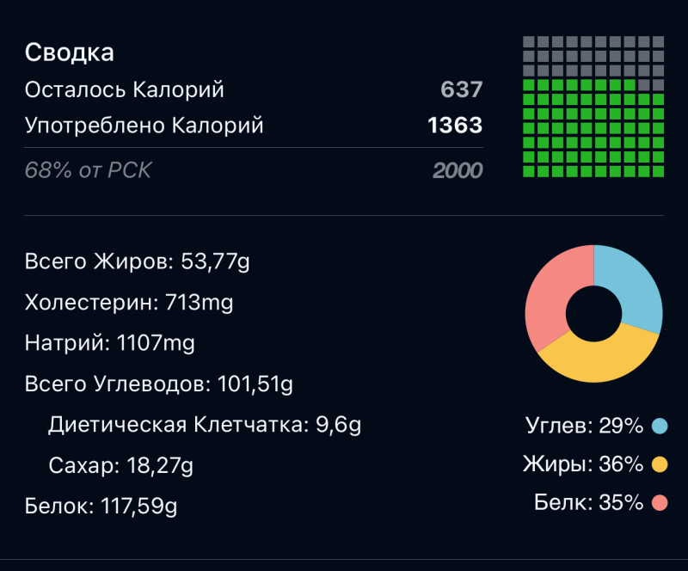Click the 2000 daily goal value
The width and height of the screenshot is (688, 571).
[458, 170]
